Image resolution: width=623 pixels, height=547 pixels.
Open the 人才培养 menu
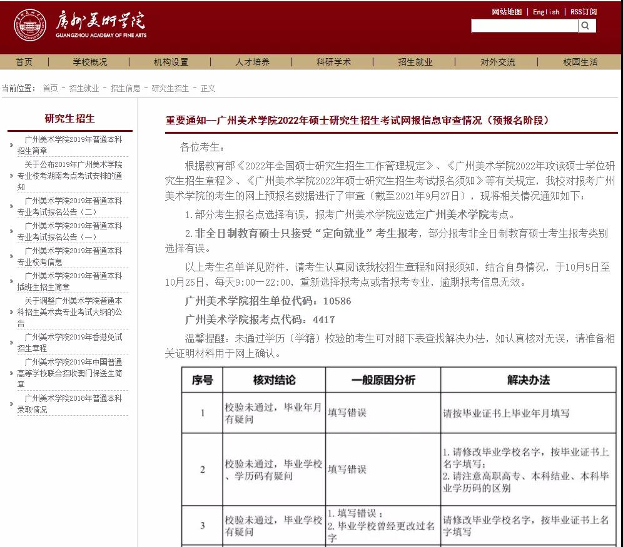click(252, 62)
